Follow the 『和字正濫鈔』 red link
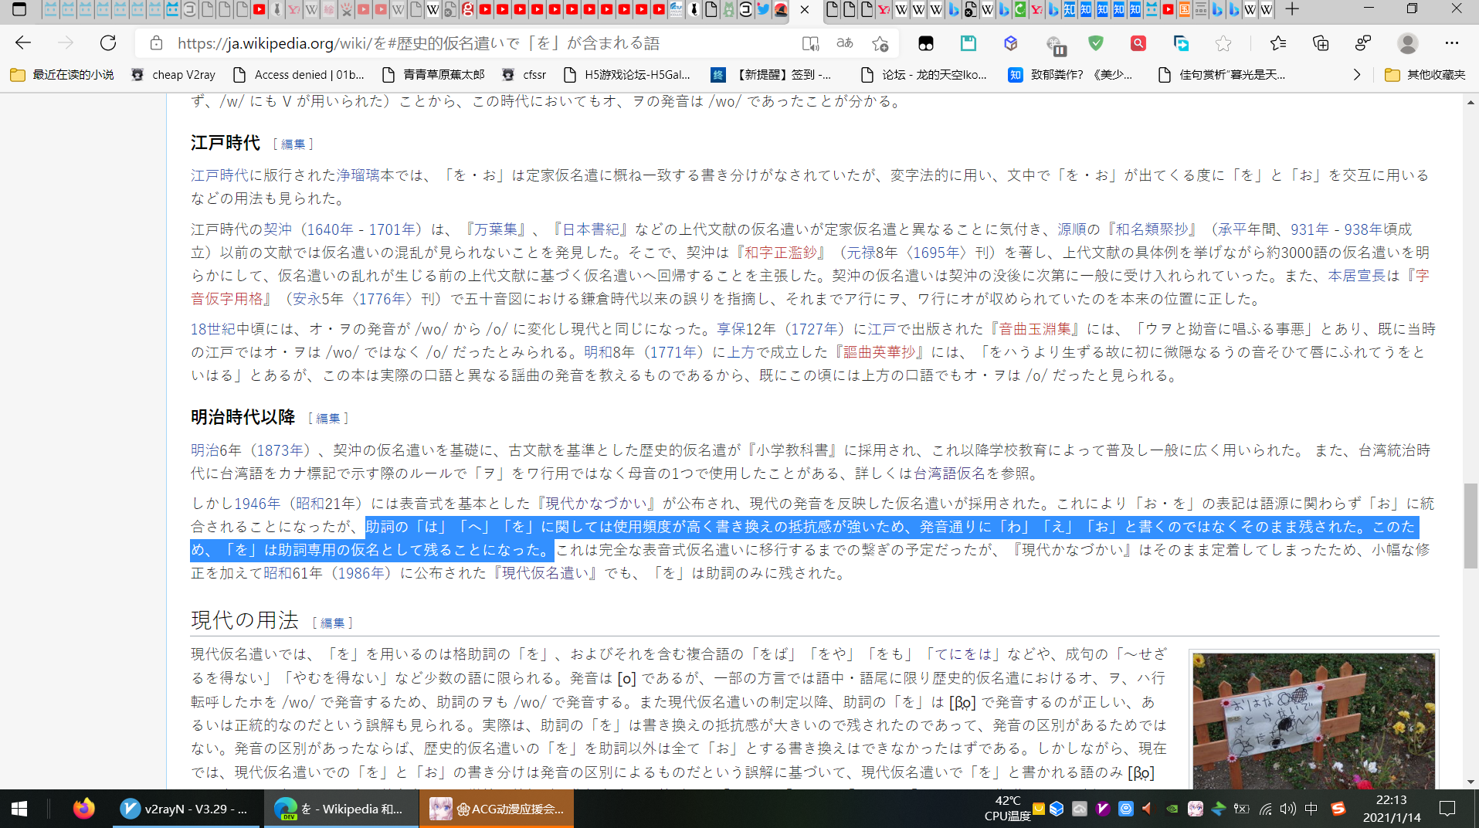The image size is (1479, 828). pos(780,253)
